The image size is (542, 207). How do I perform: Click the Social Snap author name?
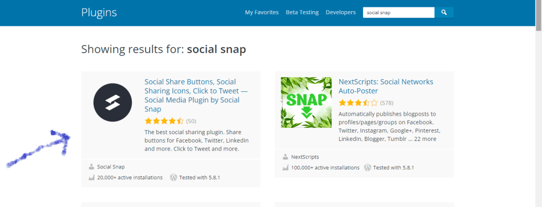point(111,167)
